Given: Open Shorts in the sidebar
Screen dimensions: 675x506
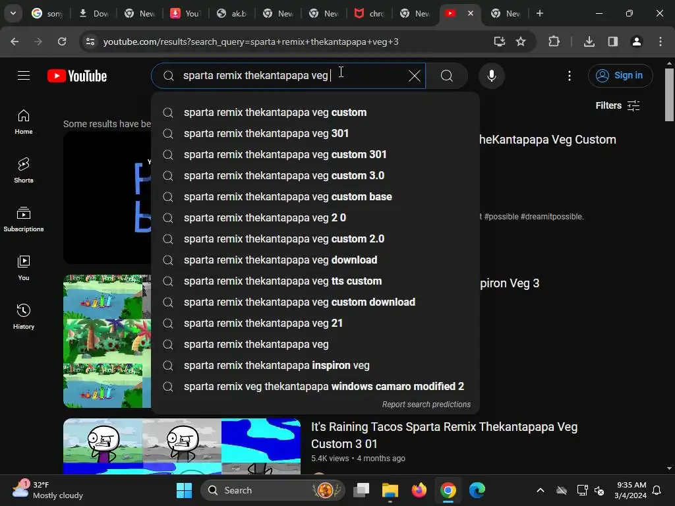Looking at the screenshot, I should 24,171.
